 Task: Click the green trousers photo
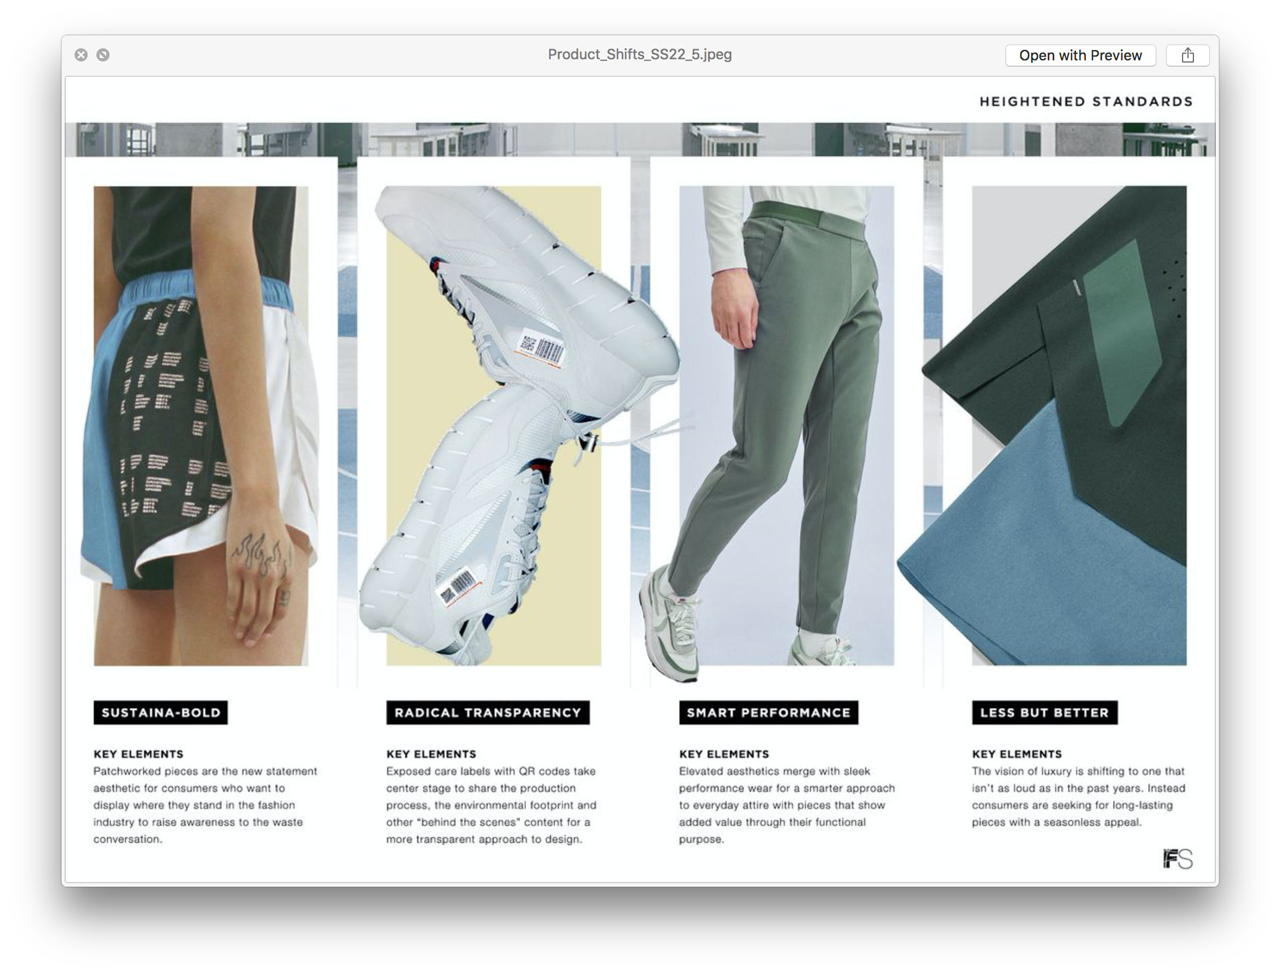[787, 425]
